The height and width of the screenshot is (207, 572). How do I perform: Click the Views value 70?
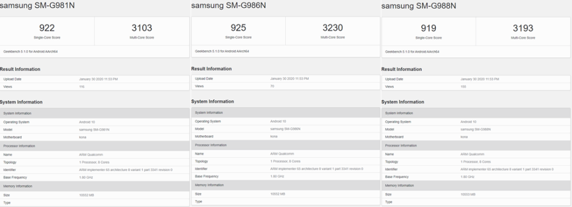(x=272, y=86)
